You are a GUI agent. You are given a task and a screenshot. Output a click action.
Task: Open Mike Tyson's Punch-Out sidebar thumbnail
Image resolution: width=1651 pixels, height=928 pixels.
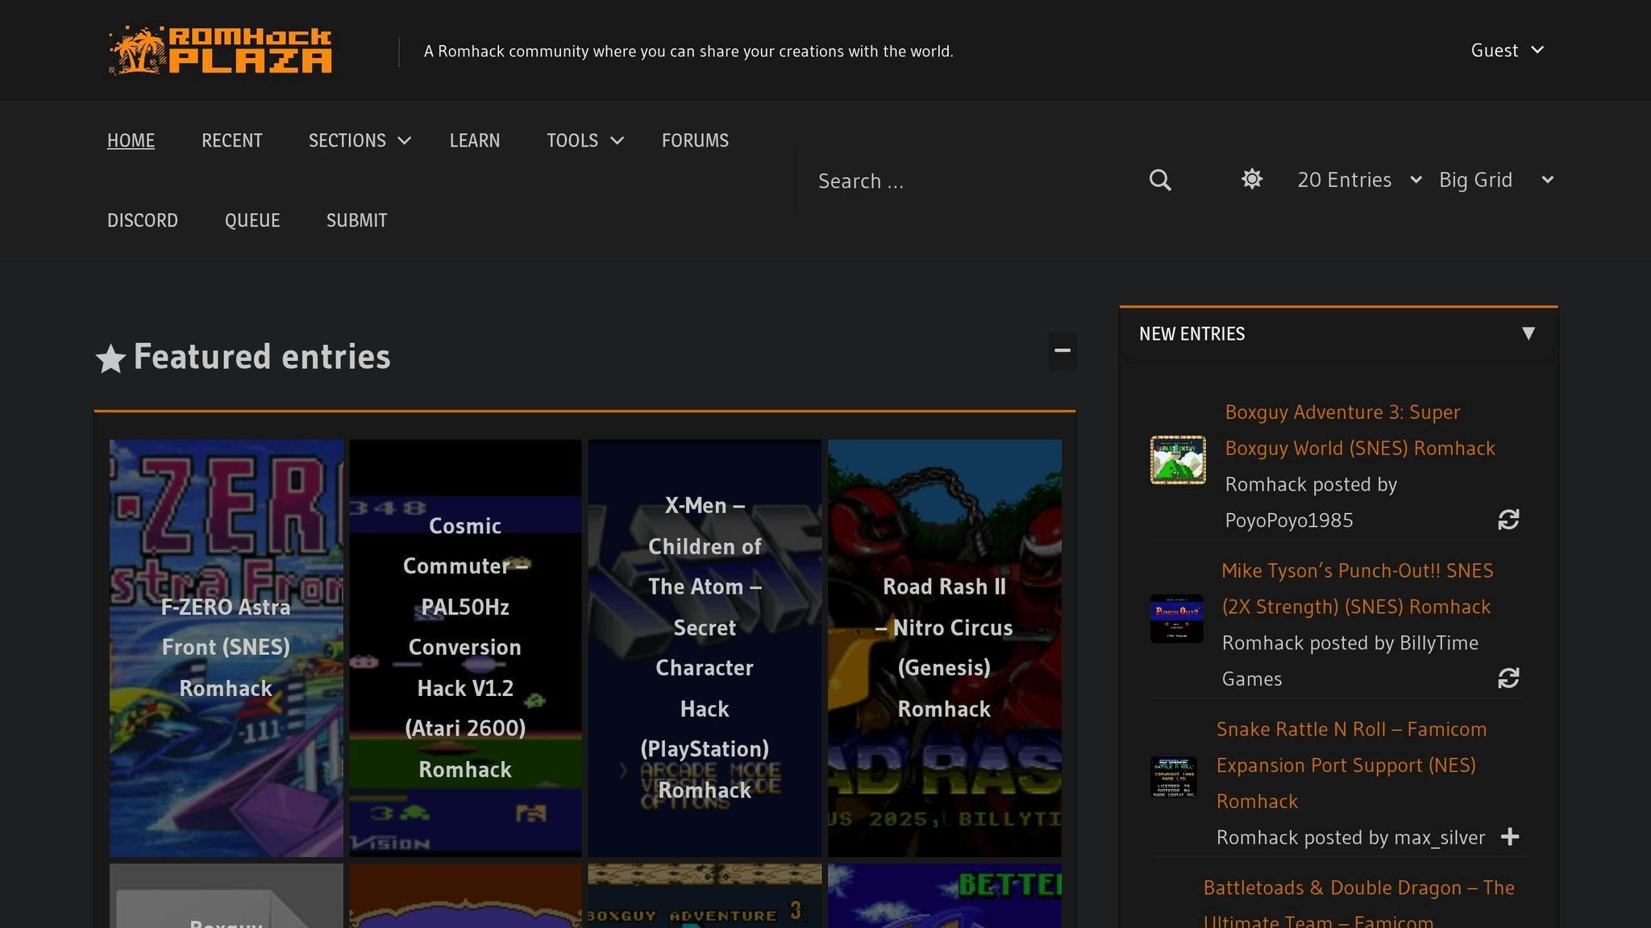(x=1177, y=619)
